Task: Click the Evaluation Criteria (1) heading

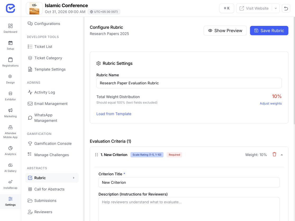Action: tap(110, 141)
